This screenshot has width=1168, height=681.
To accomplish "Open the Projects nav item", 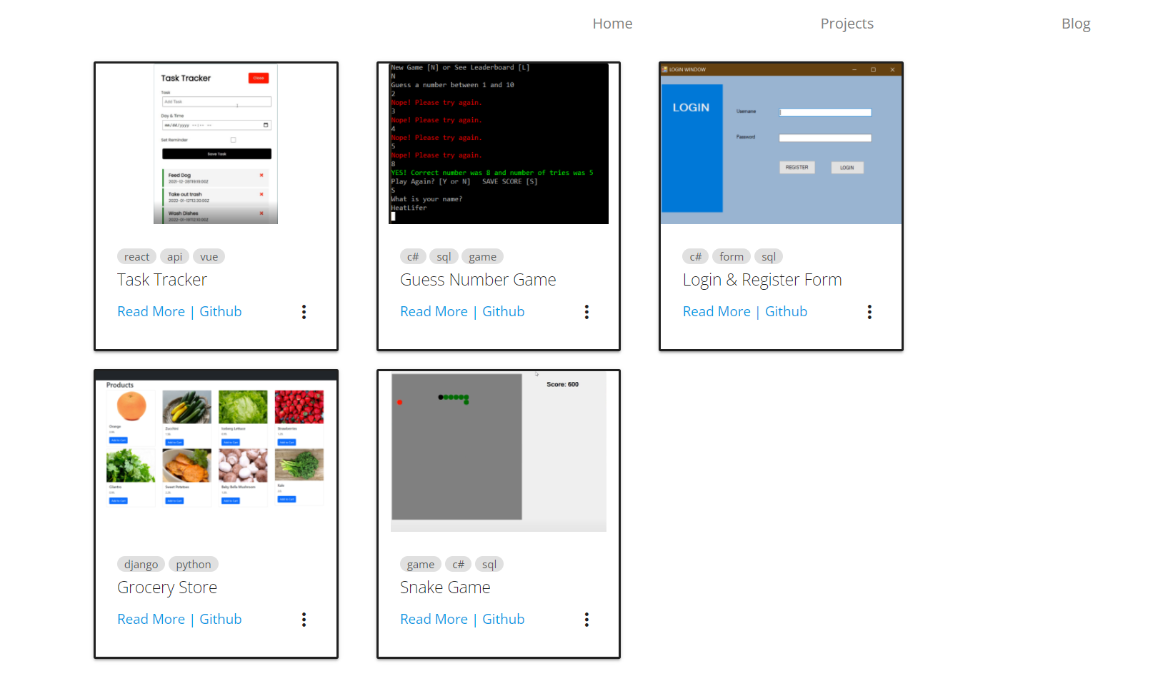I will [847, 24].
